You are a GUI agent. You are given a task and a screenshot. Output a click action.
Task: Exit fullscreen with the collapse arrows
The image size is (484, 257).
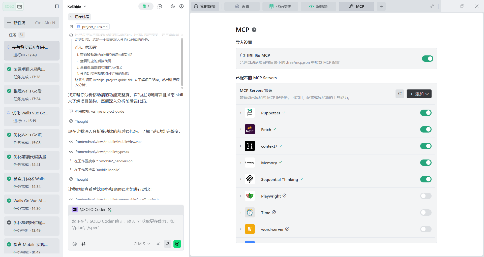(x=432, y=6)
